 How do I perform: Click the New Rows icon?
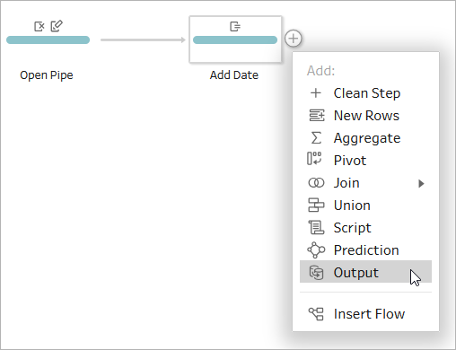tap(316, 116)
